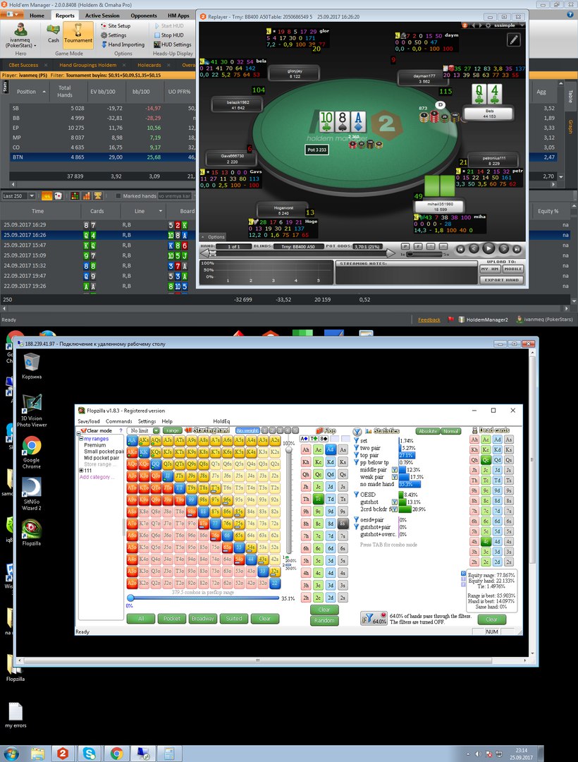The width and height of the screenshot is (578, 762).
Task: Open the Opponents ribbon tab
Action: point(144,16)
